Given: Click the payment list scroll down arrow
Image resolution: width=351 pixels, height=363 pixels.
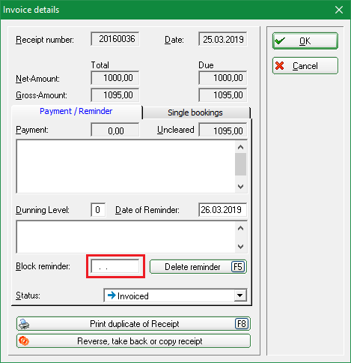Looking at the screenshot, I should pos(240,187).
